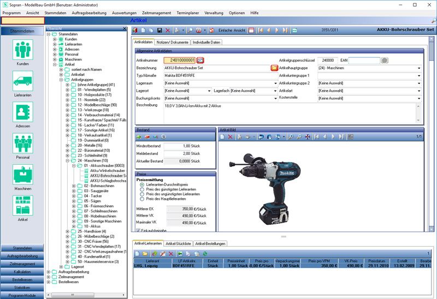Expand the 02 - Bohrmaschinen tree node
Screen dimensions: 437x299
(74, 186)
